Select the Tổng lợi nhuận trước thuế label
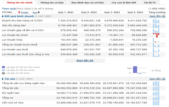The image size is (169, 107). 19,44
